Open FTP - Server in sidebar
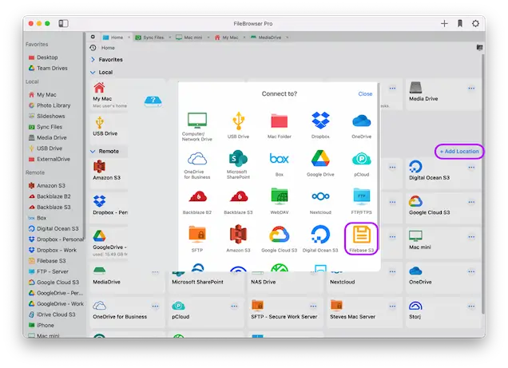 coord(53,271)
